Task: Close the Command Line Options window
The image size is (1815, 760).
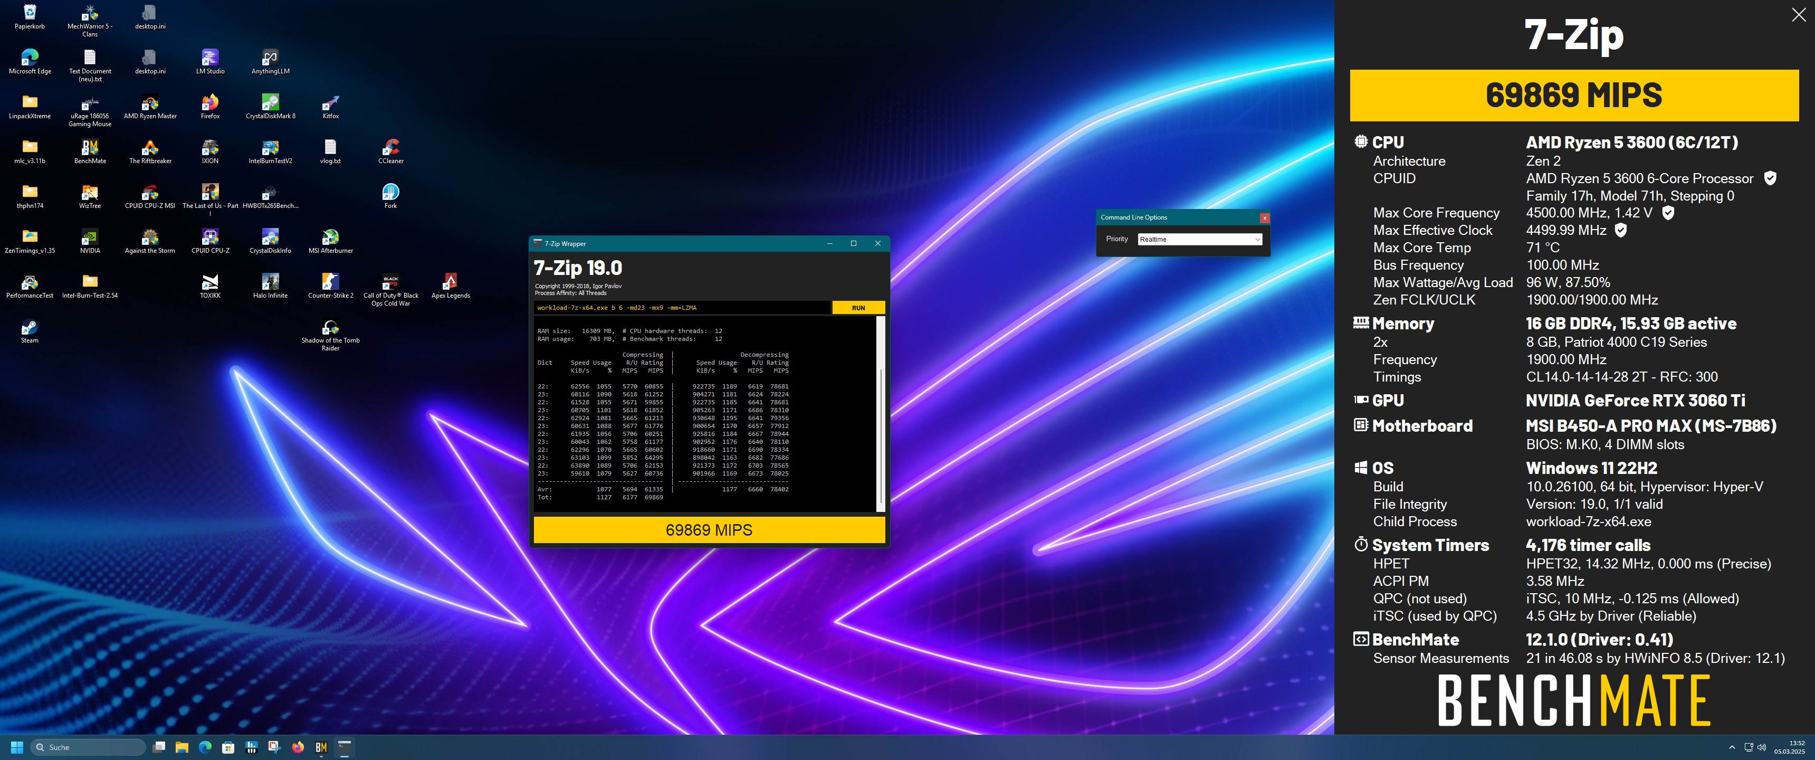Action: click(x=1265, y=218)
